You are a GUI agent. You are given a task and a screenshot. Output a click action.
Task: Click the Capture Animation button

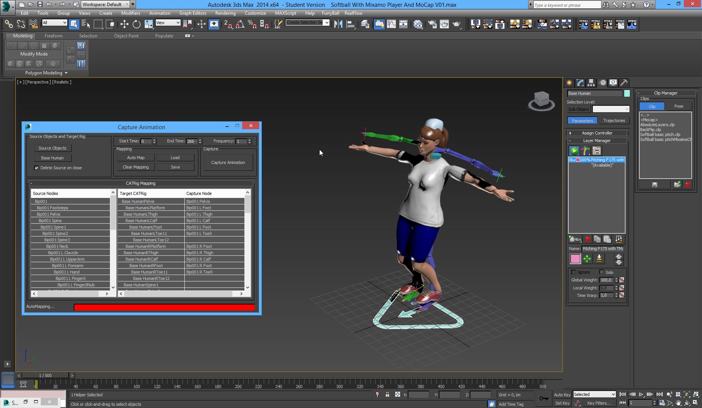click(228, 162)
